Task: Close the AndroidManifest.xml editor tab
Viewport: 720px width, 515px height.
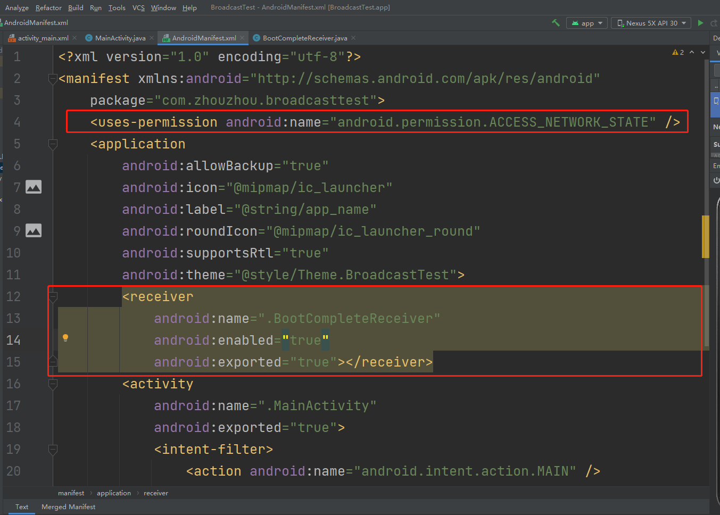Action: (242, 38)
